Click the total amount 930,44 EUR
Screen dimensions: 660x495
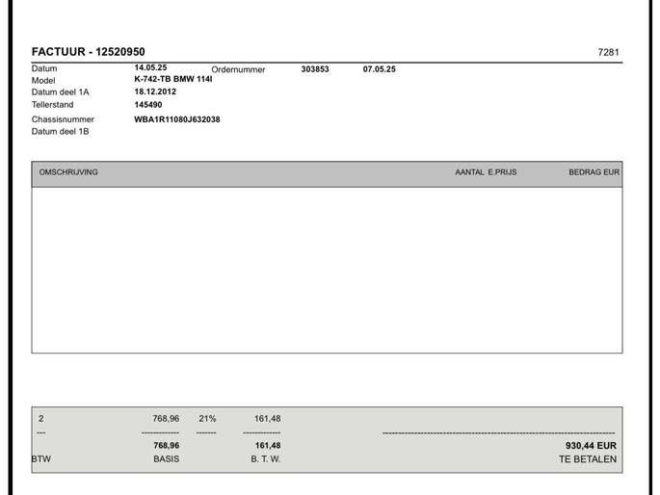pos(590,446)
